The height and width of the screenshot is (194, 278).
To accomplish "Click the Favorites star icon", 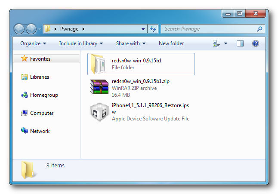I will [24, 59].
